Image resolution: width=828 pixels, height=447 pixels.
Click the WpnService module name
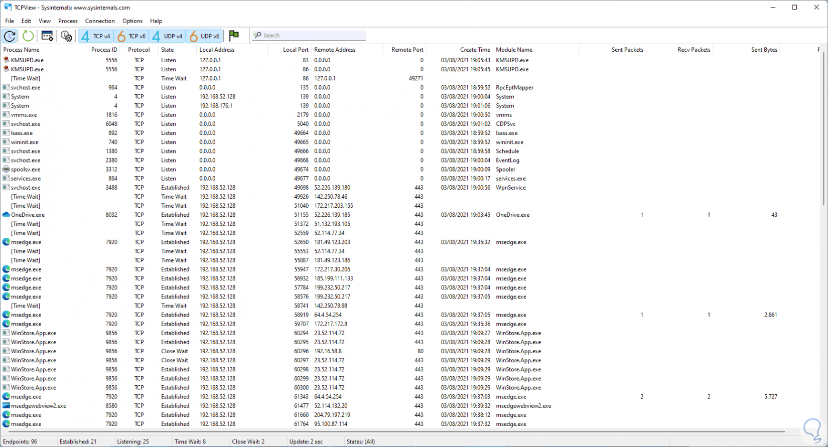pyautogui.click(x=511, y=188)
